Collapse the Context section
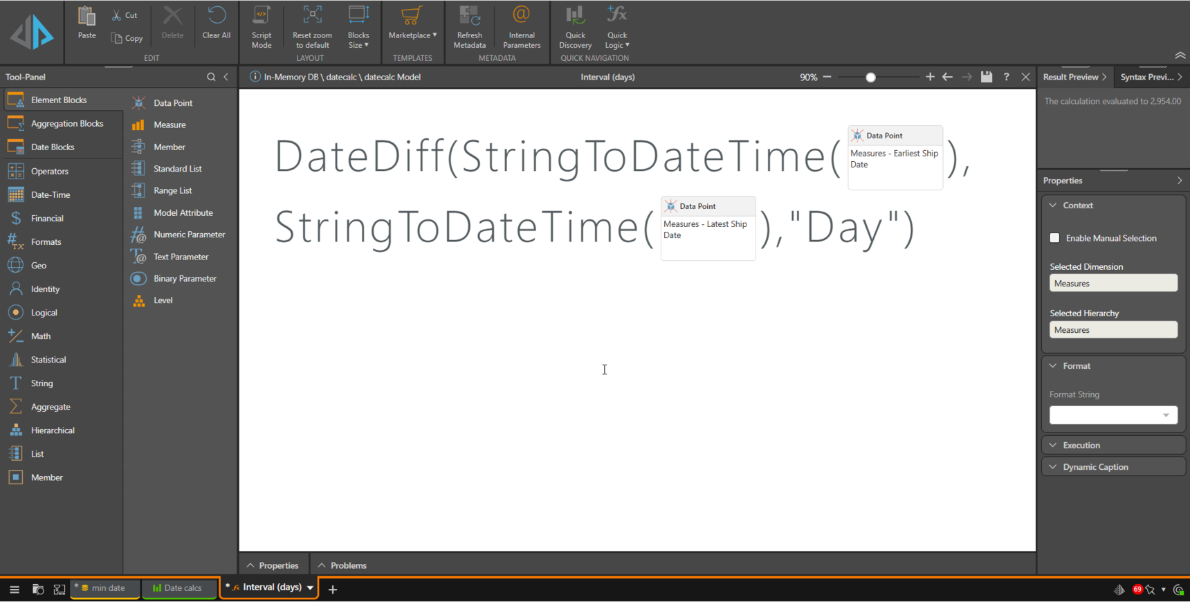The height and width of the screenshot is (602, 1190). coord(1053,206)
